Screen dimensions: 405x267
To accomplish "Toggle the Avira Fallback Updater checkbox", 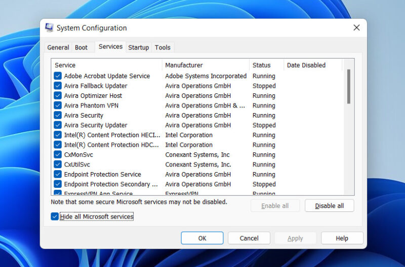I will pyautogui.click(x=58, y=86).
